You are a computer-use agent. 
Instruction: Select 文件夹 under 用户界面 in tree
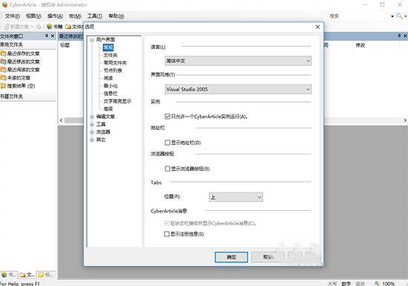(111, 55)
